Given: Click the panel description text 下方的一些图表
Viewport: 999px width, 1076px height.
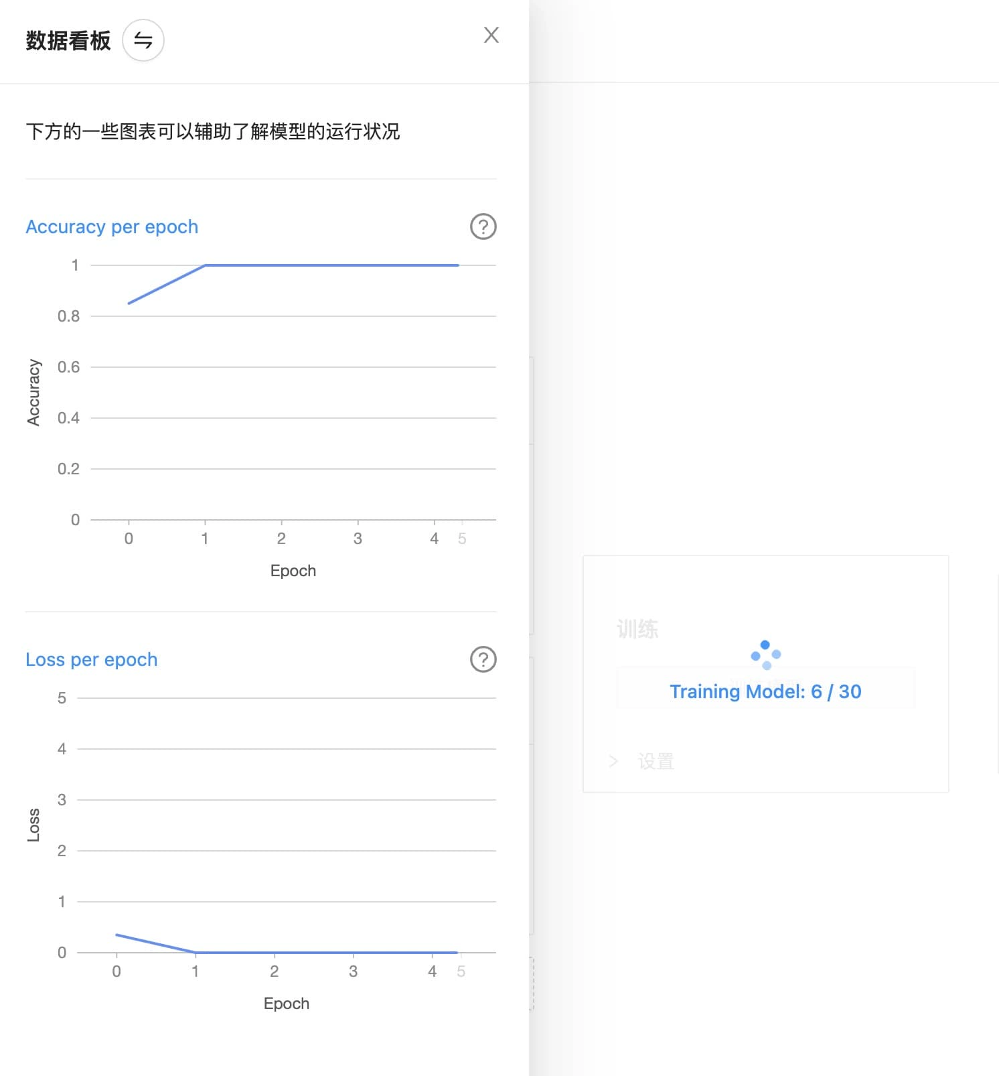Looking at the screenshot, I should [x=212, y=131].
